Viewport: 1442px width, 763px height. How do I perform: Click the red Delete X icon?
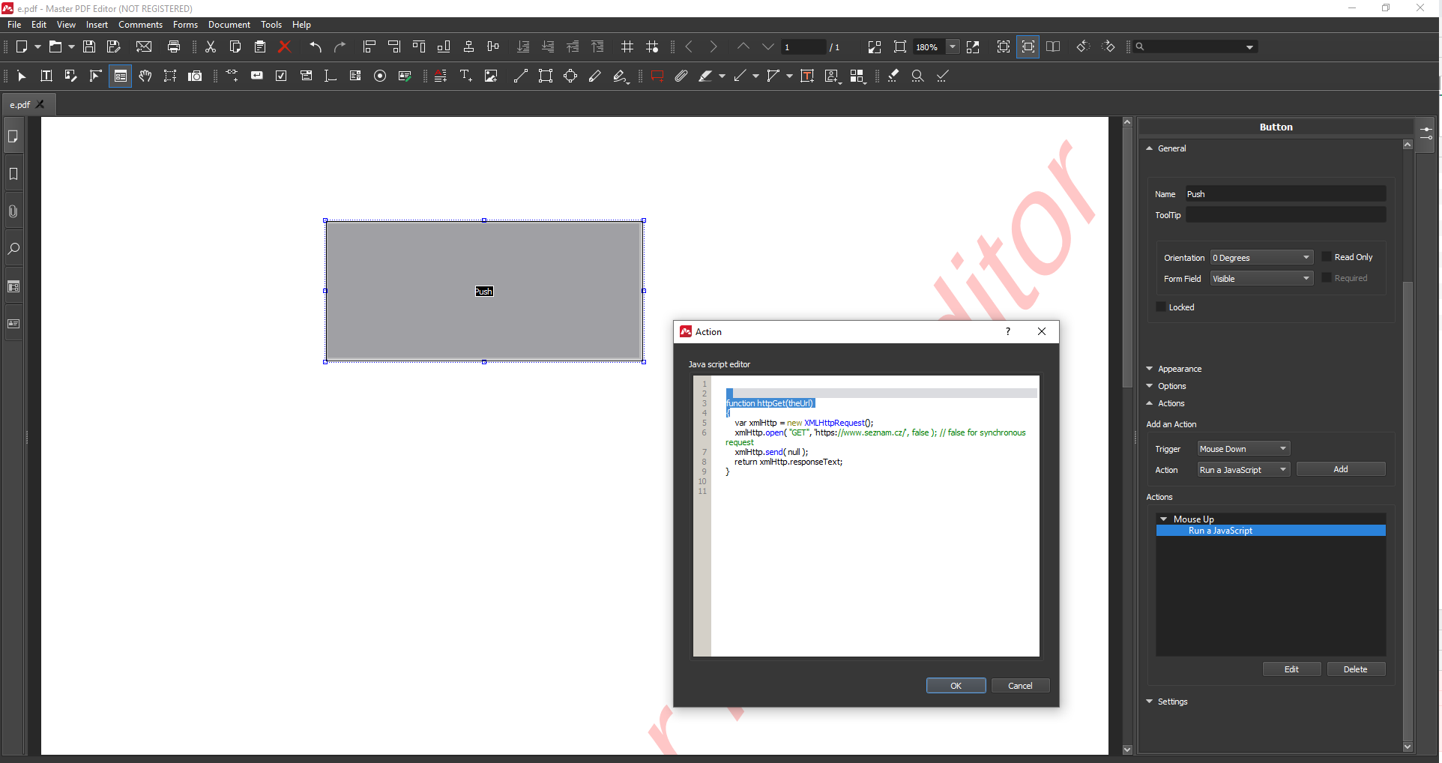tap(284, 46)
